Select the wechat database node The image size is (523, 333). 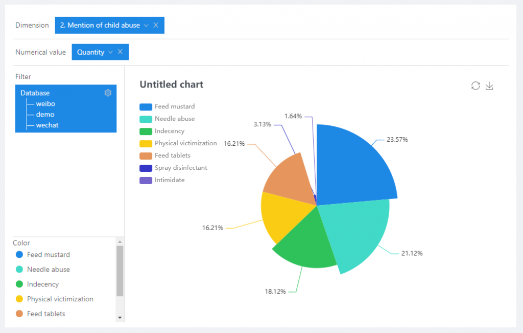47,125
